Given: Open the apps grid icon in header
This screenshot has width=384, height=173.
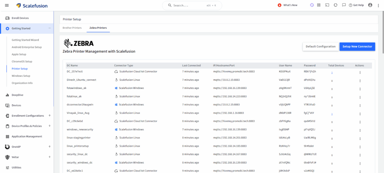Looking at the screenshot, I should point(319,5).
